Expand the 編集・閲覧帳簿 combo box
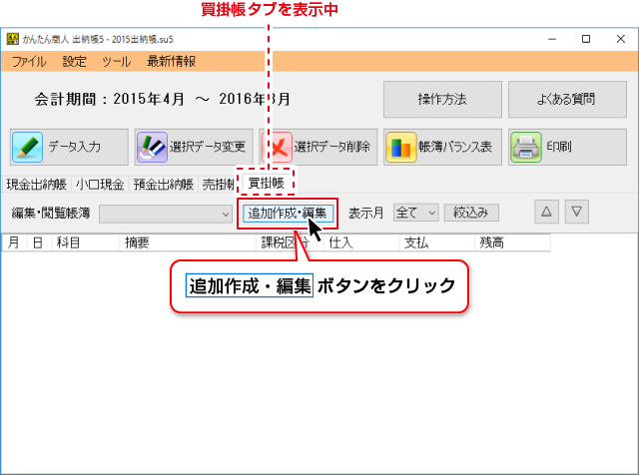The width and height of the screenshot is (639, 475). (166, 214)
